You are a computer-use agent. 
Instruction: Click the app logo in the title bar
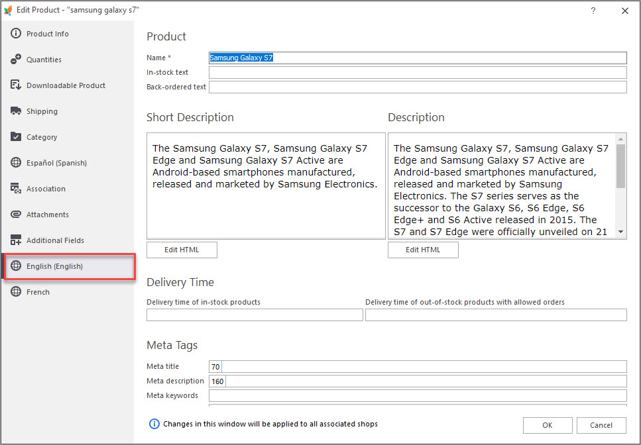pos(8,10)
